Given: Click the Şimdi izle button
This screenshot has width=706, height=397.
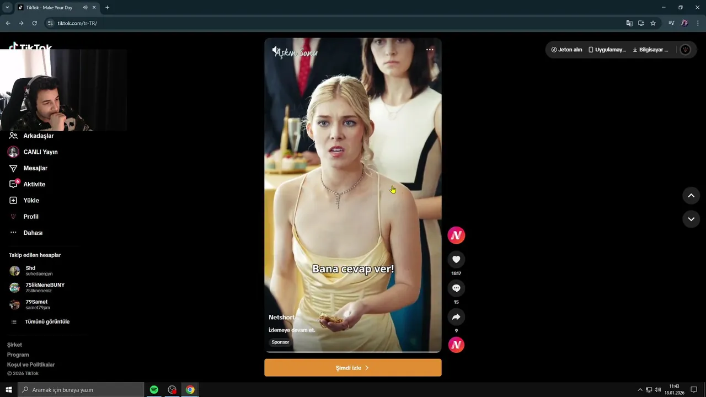Looking at the screenshot, I should tap(353, 368).
